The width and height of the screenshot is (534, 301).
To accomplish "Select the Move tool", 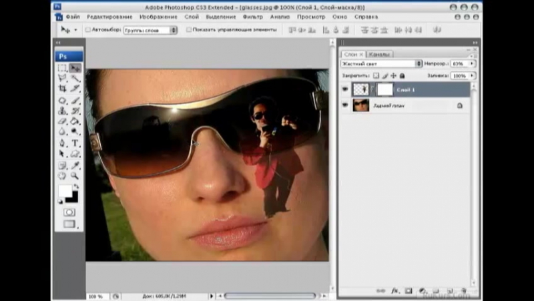I will (x=75, y=68).
